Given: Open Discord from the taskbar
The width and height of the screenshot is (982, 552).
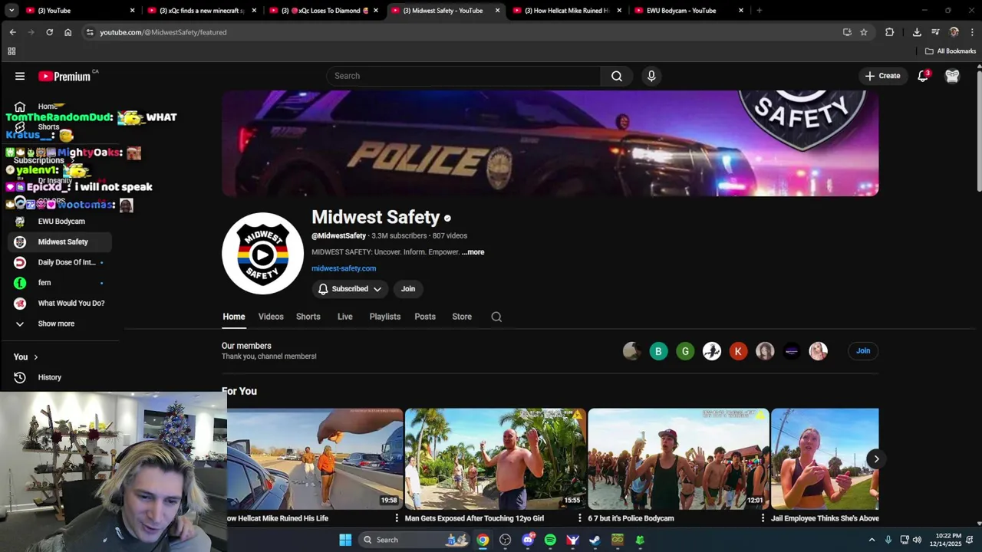Looking at the screenshot, I should pos(528,540).
